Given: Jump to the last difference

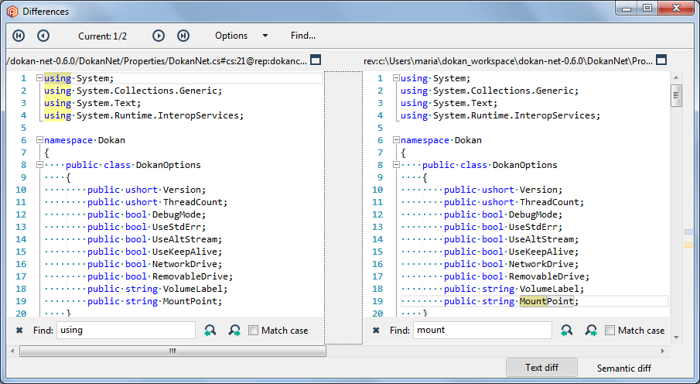Looking at the screenshot, I should pos(183,36).
